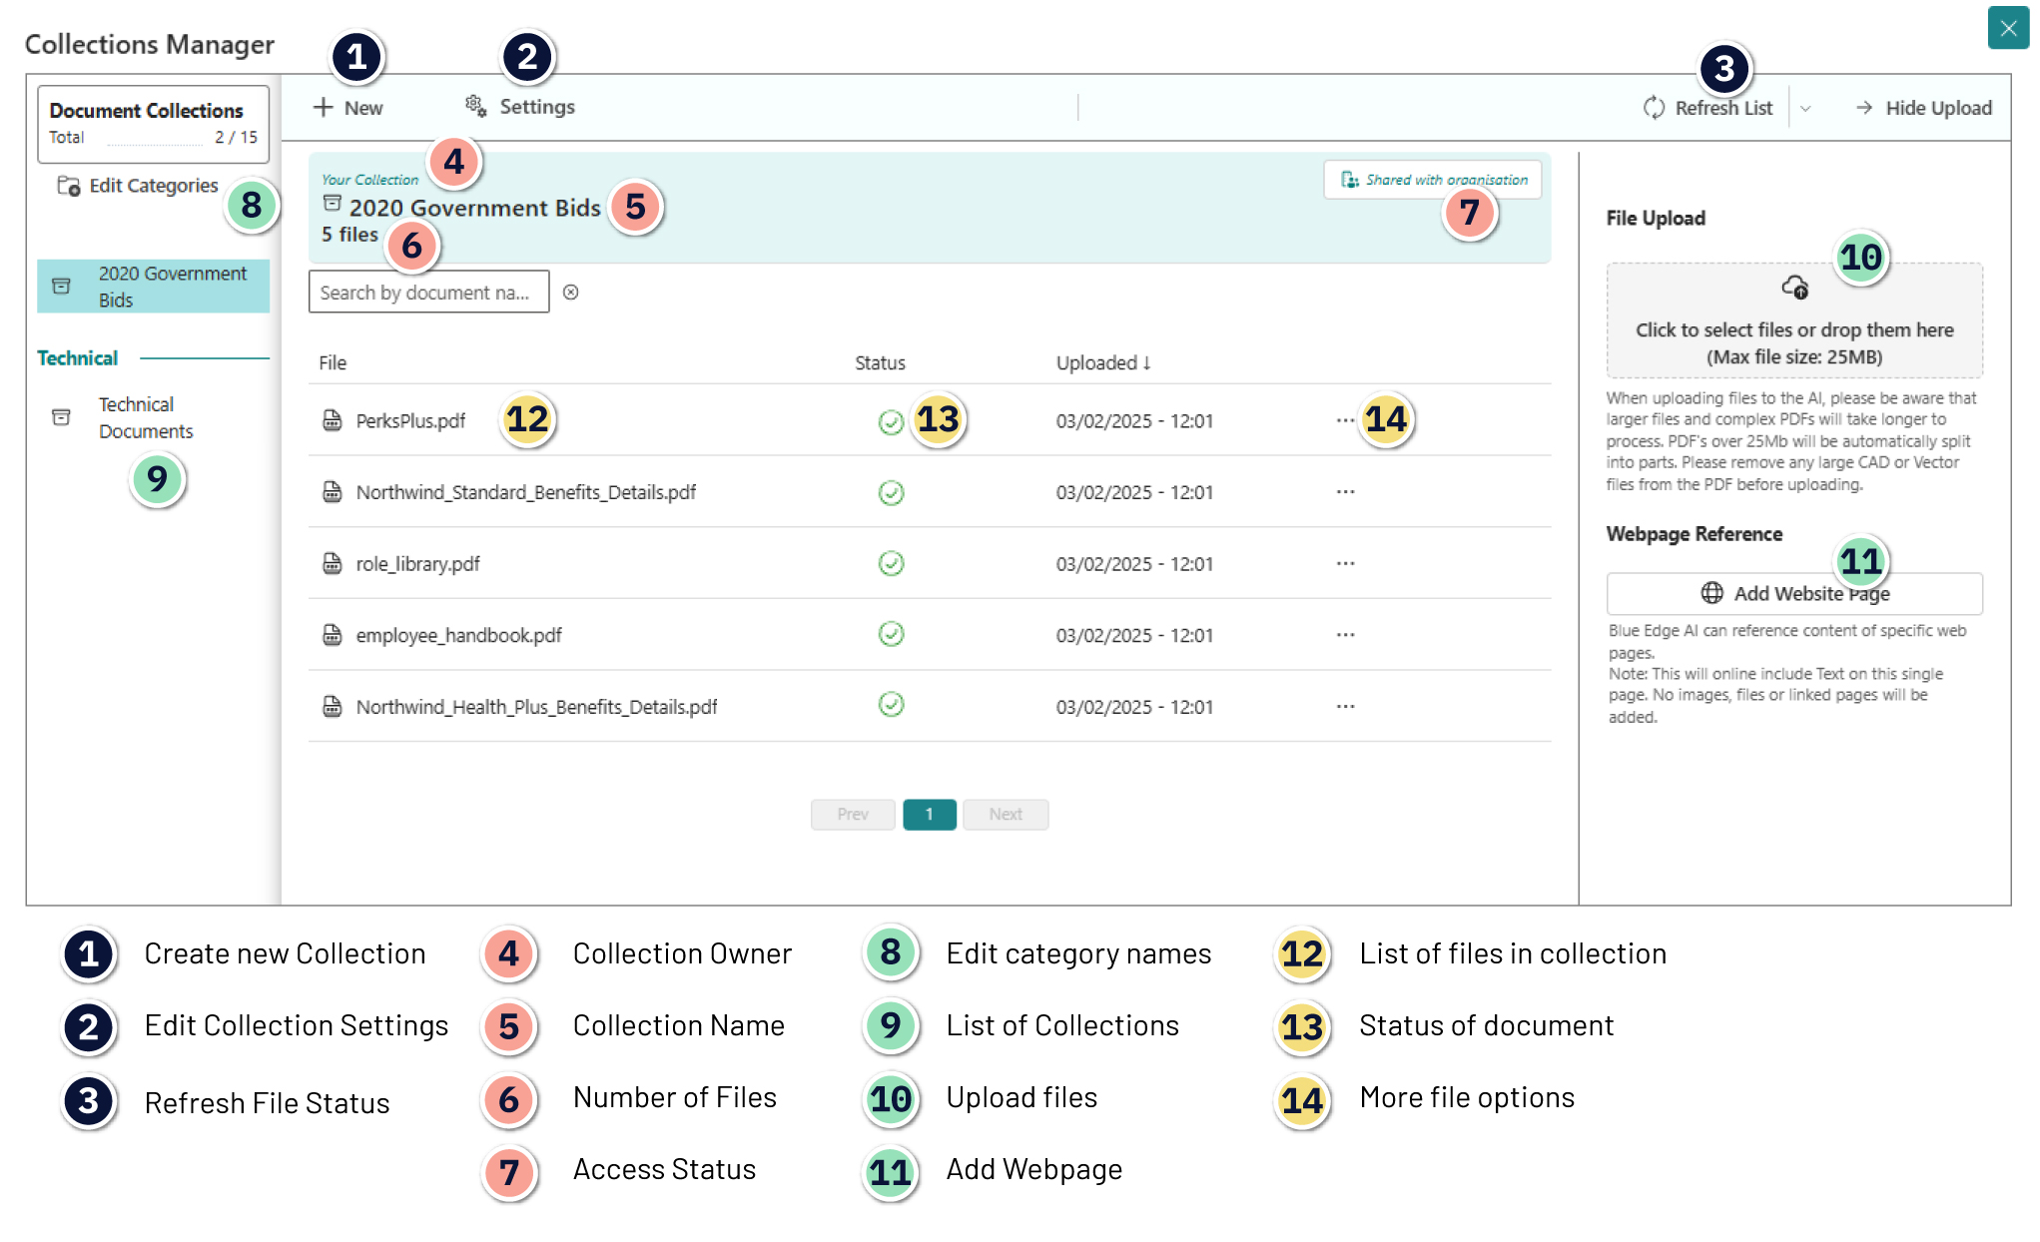
Task: Click the cloud upload icon
Action: click(x=1795, y=288)
